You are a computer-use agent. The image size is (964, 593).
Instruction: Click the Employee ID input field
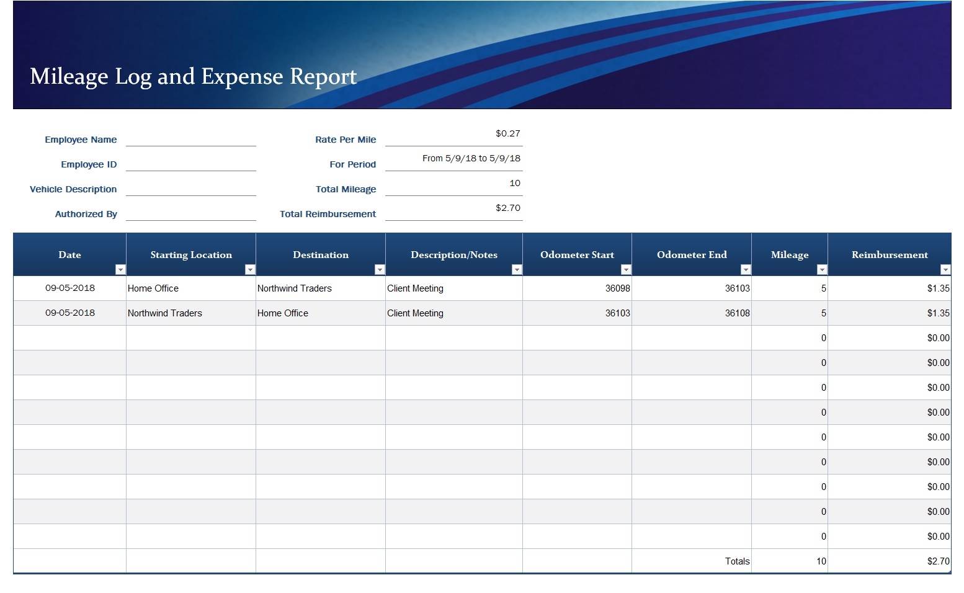point(190,166)
